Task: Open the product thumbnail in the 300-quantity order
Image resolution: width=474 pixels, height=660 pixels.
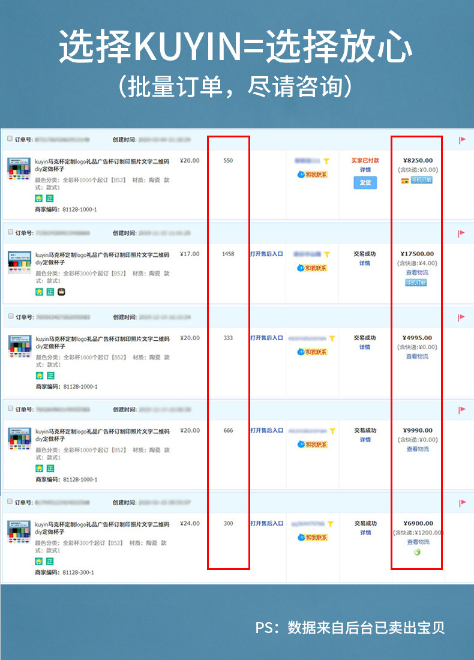Action: [x=19, y=532]
